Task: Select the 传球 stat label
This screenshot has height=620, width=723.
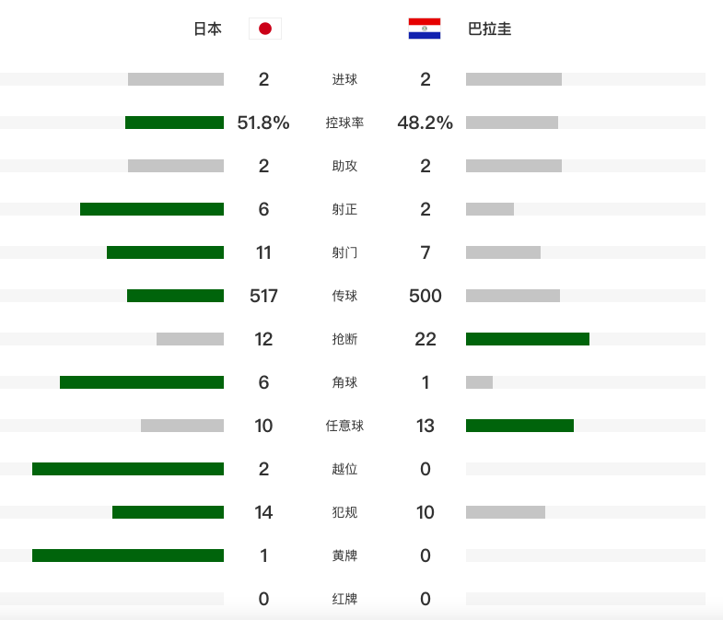Action: (x=344, y=296)
